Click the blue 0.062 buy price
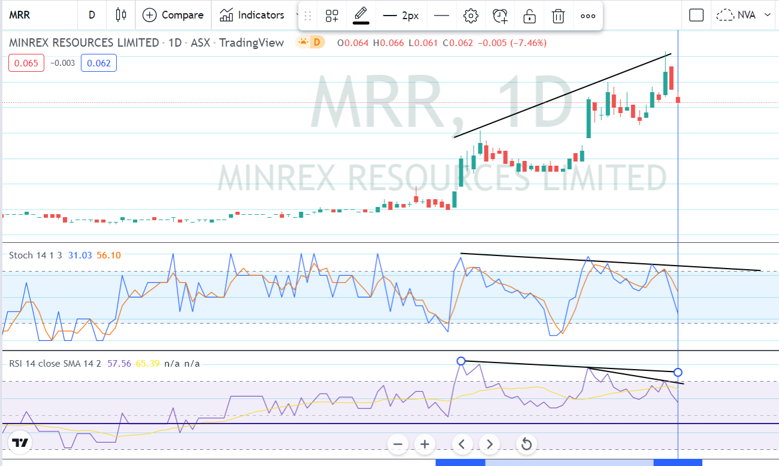 pos(99,63)
